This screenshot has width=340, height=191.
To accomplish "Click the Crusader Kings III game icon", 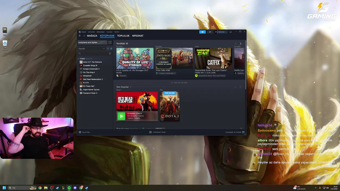I will [81, 66].
